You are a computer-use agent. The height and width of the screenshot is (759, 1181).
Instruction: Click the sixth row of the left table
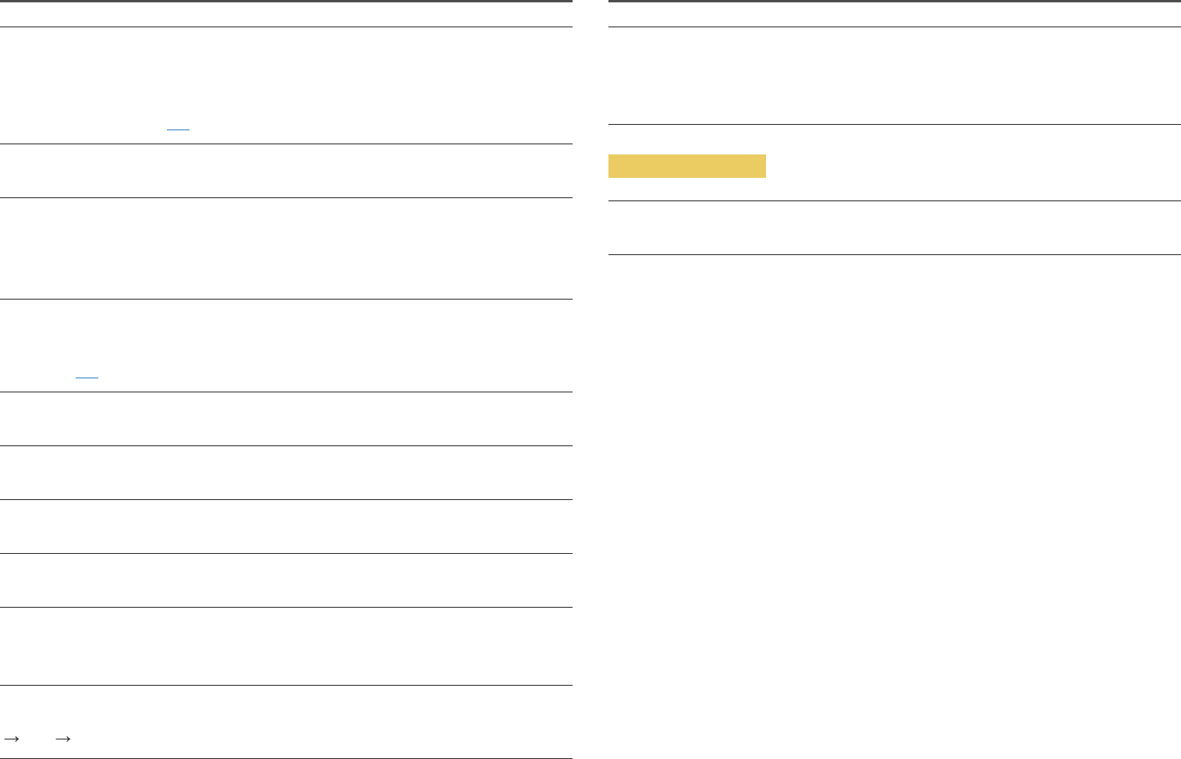tap(285, 473)
